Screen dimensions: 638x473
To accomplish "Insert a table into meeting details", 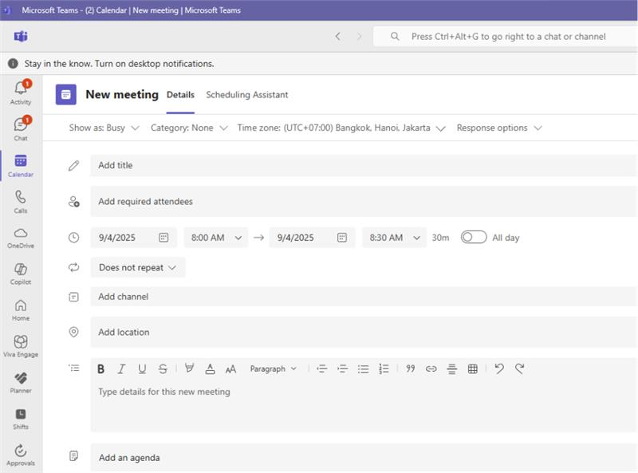I will 472,369.
